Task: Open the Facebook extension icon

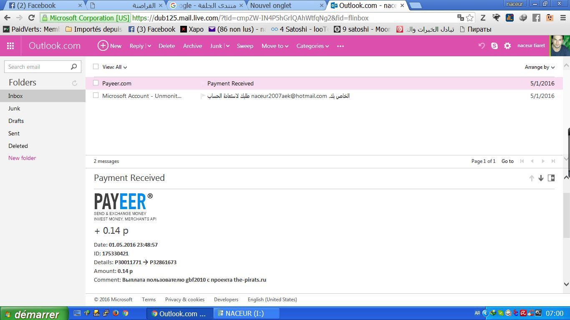Action: pos(536,17)
